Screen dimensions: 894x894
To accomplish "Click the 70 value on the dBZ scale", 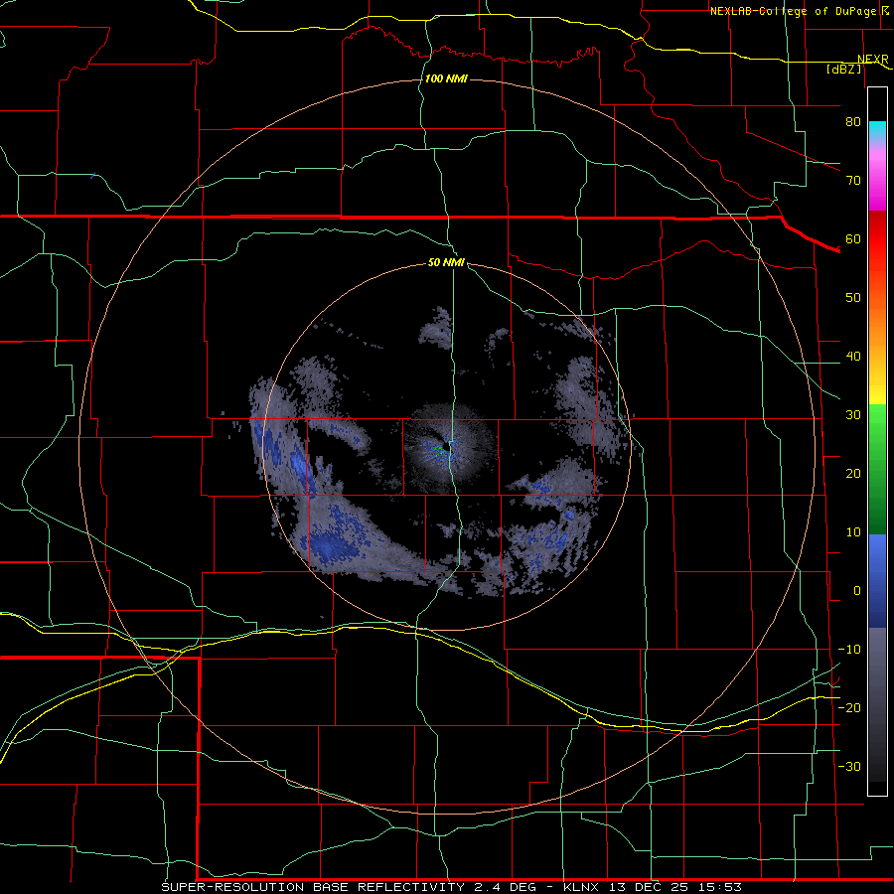I will coord(853,180).
